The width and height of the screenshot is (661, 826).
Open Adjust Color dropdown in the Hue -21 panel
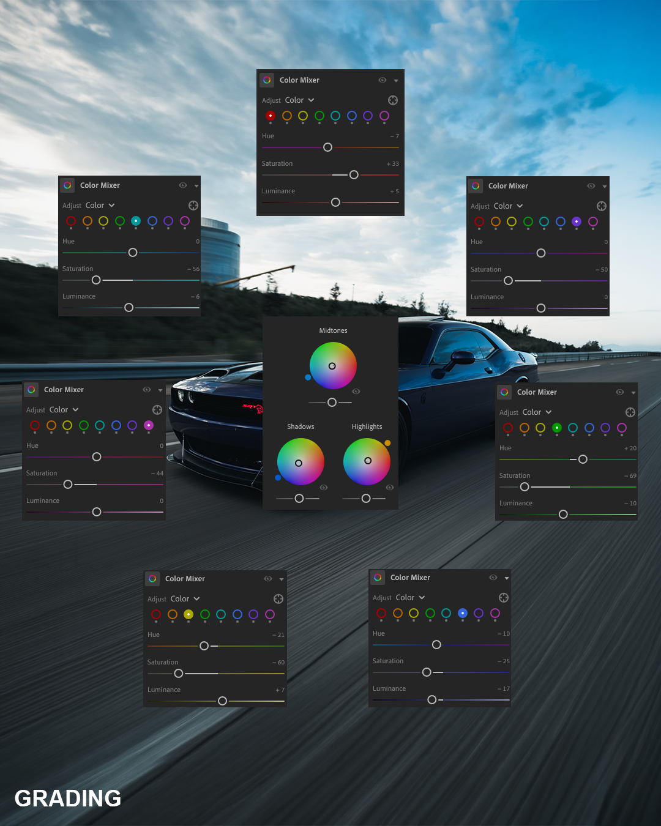click(185, 599)
